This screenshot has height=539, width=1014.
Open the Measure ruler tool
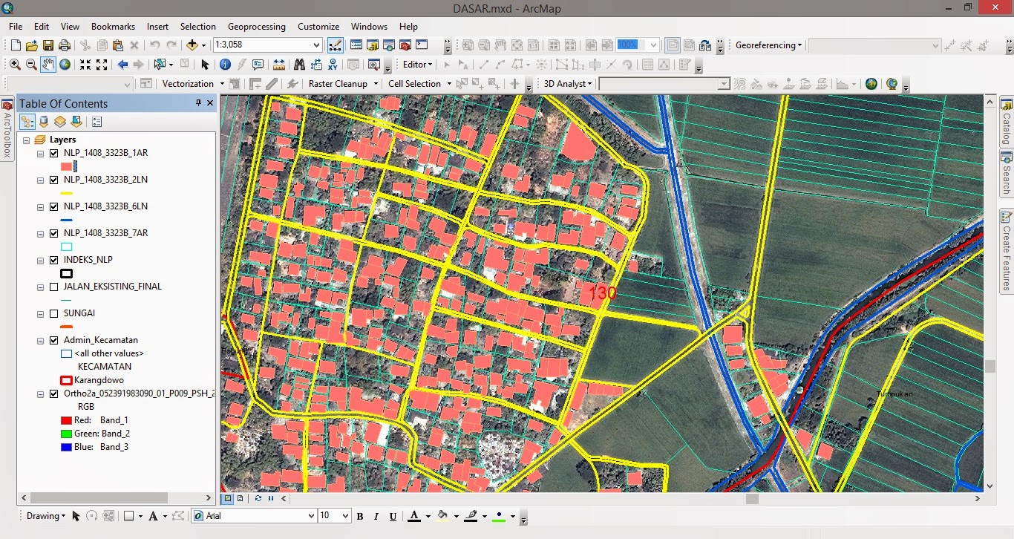(x=279, y=65)
